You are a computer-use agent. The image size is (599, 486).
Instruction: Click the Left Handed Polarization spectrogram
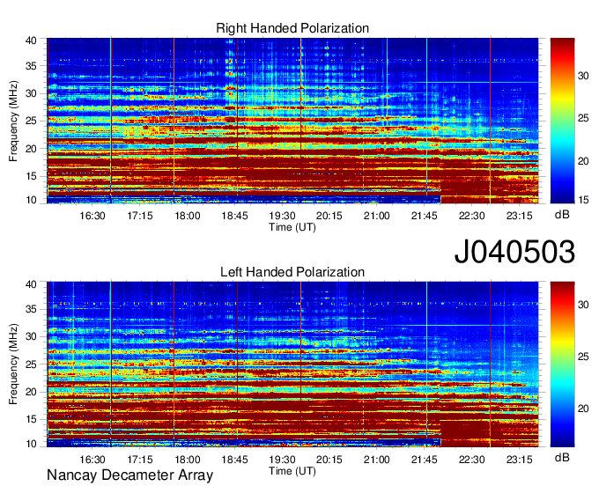click(292, 364)
